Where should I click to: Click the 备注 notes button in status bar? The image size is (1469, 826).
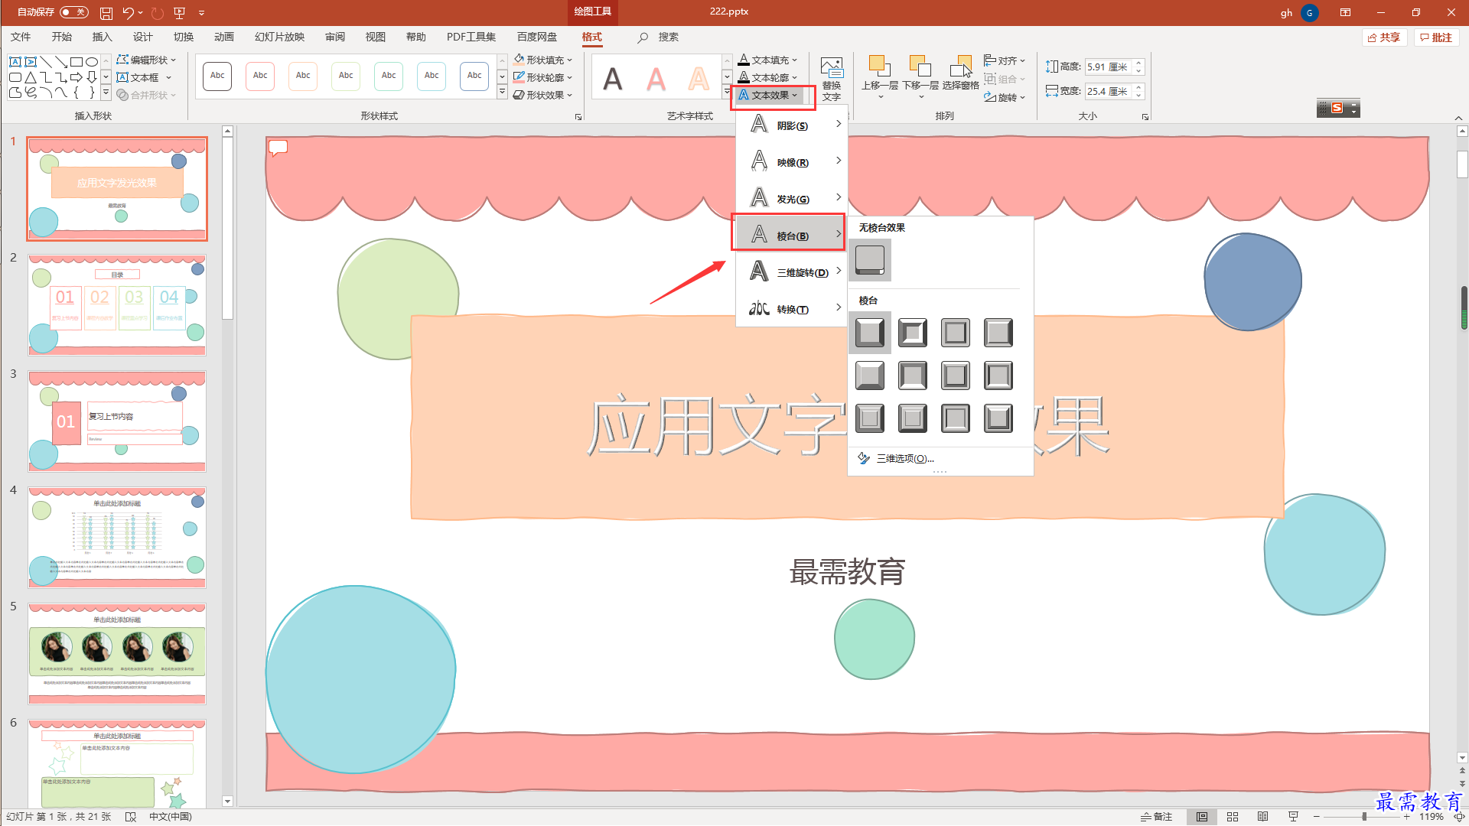coord(1156,816)
